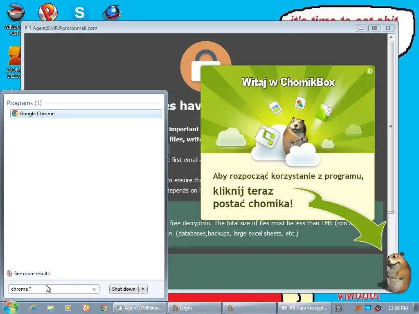The image size is (419, 314).
Task: Click the blue monitor tray icon
Action: [368, 308]
